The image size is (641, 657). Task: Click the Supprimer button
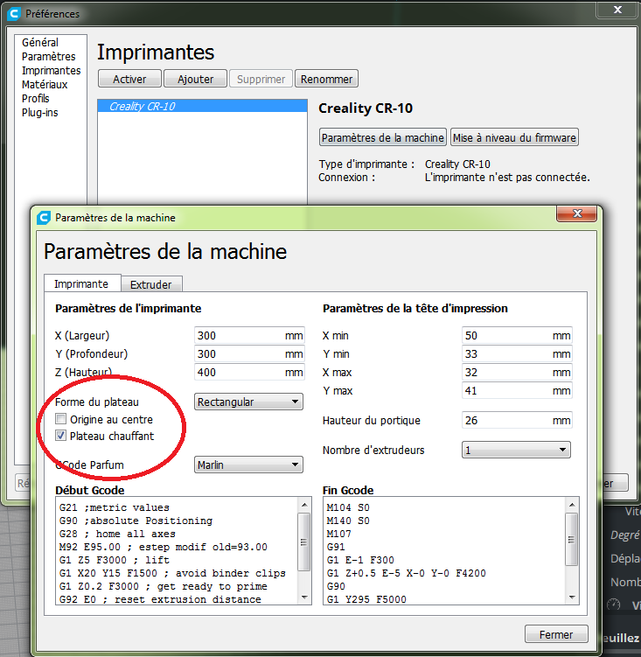pyautogui.click(x=261, y=79)
